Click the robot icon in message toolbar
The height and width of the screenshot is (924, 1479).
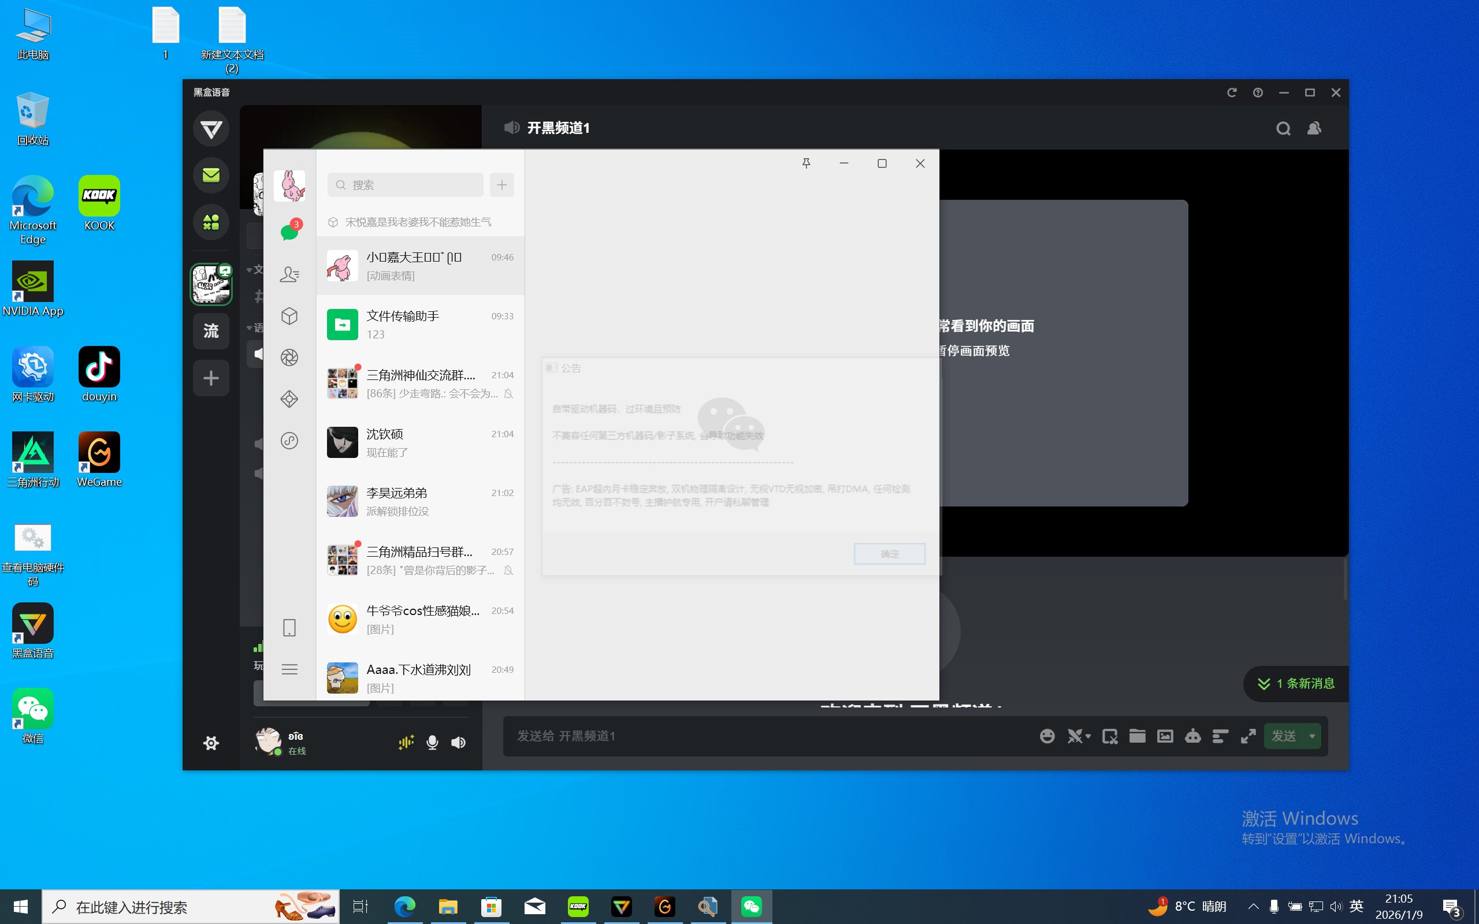click(1192, 736)
